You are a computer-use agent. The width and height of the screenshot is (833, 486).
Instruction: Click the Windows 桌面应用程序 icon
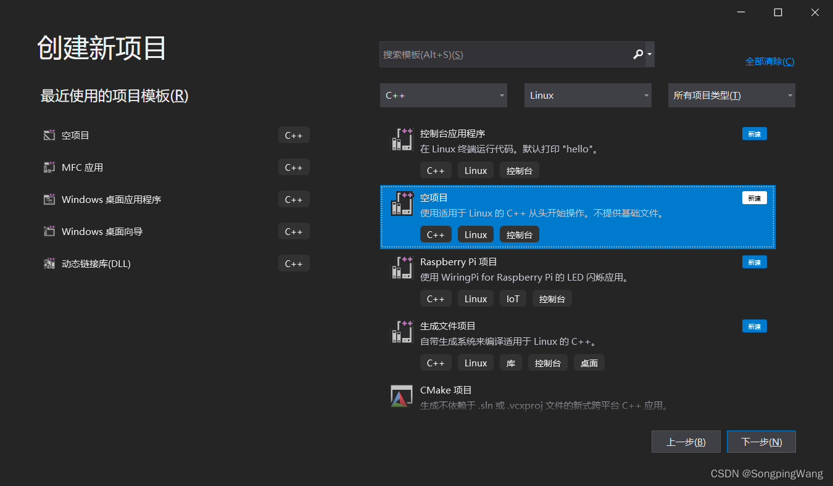coord(49,199)
